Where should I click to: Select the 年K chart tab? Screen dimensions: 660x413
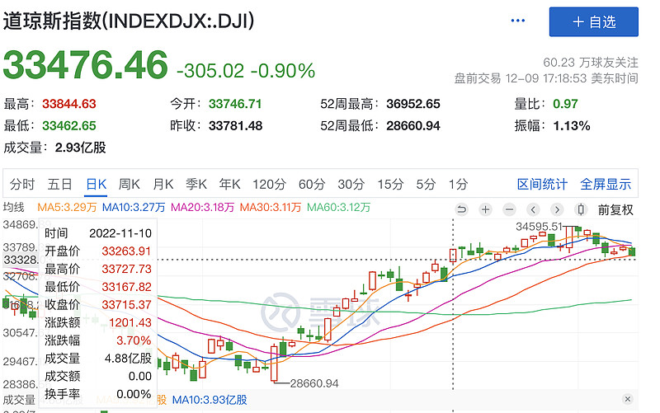[x=229, y=184]
